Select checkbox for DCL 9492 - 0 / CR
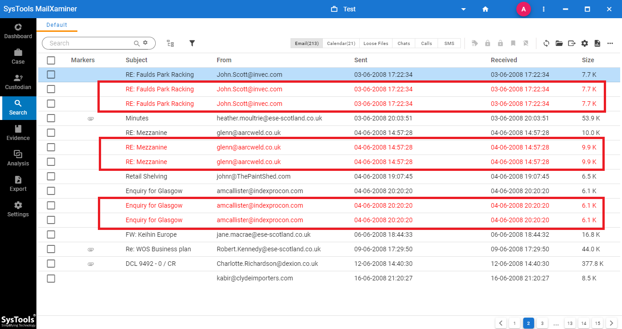This screenshot has height=329, width=622. pos(51,264)
